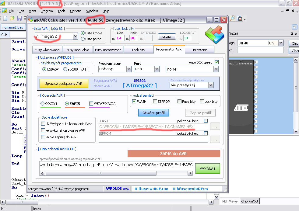Check the '-e wykonaj kasowanie AVR' option

click(x=43, y=130)
